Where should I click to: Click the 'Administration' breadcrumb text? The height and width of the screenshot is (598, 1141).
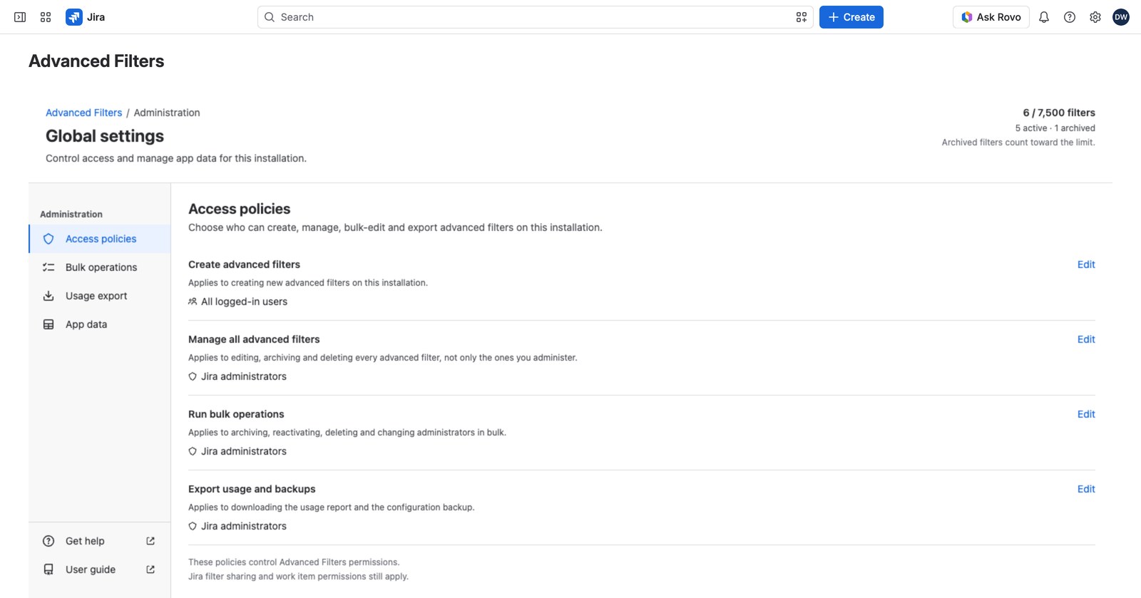pos(167,113)
